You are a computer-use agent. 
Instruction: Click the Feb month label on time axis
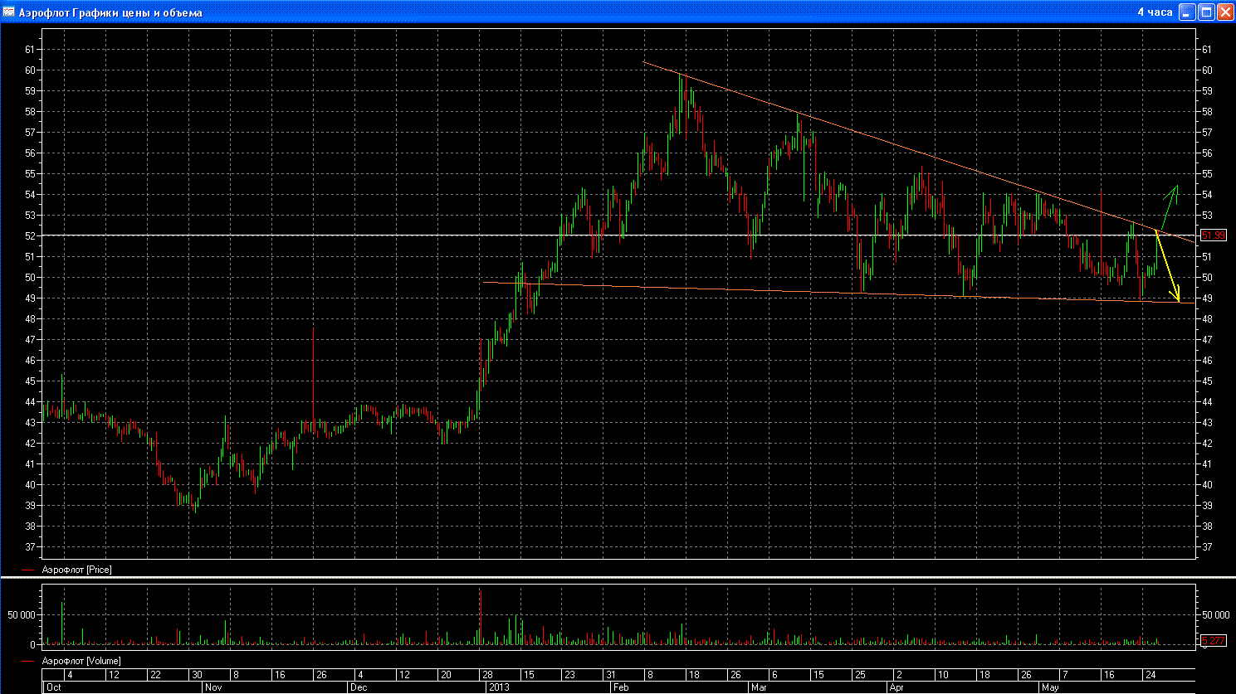coord(620,687)
